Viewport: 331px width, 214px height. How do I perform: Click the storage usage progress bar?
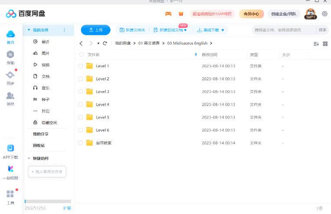48,201
